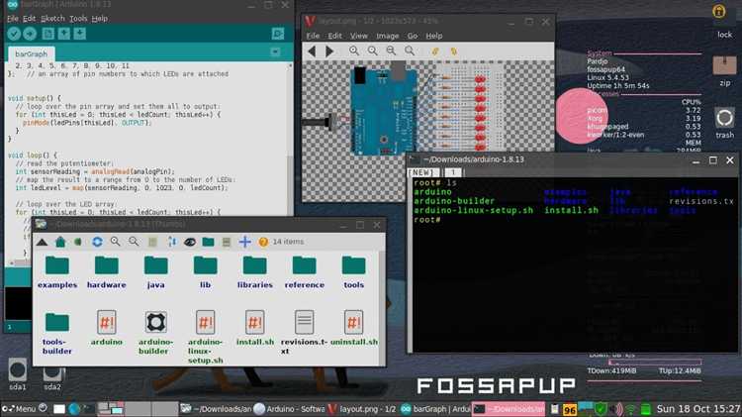Click first rotate icon in image viewer
The image size is (742, 417).
click(435, 51)
